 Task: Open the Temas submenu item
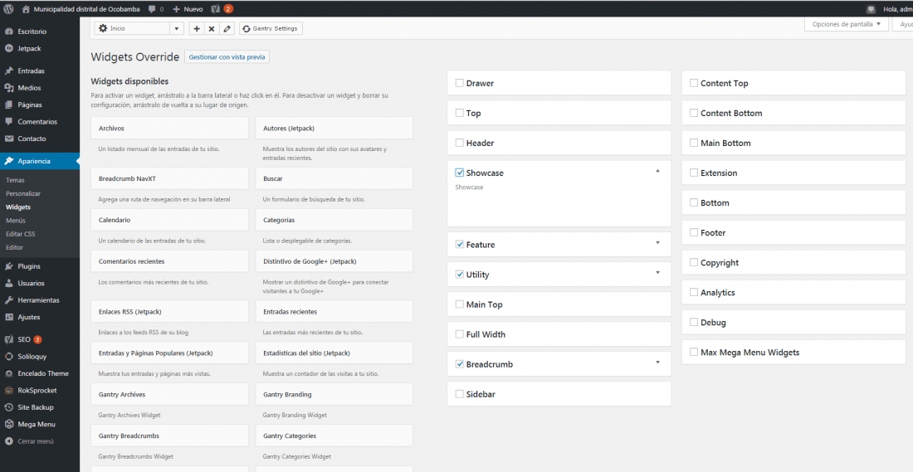tap(15, 180)
